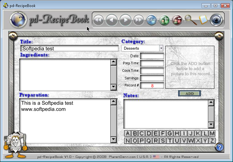This screenshot has height=162, width=233.
Task: Click into the Title field
Action: 70,48
